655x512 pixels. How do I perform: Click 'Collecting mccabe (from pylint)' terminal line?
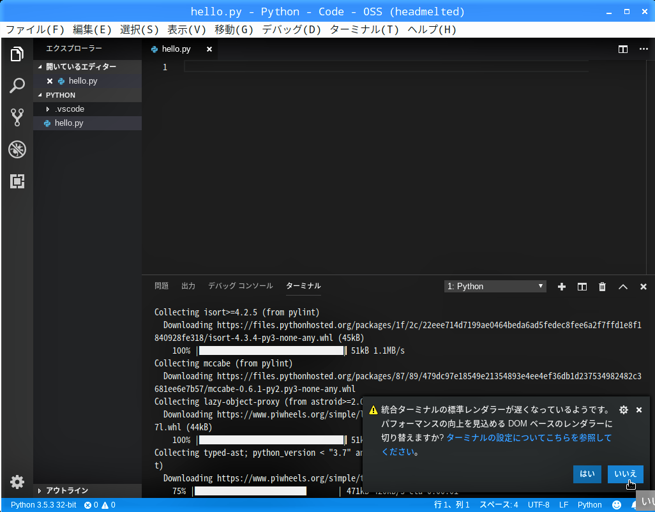coord(223,363)
